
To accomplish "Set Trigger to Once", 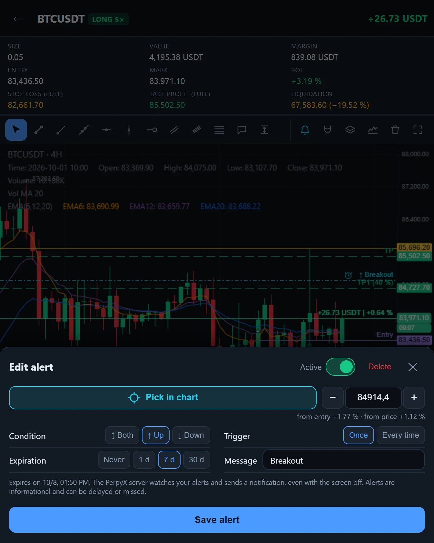I will [x=359, y=435].
